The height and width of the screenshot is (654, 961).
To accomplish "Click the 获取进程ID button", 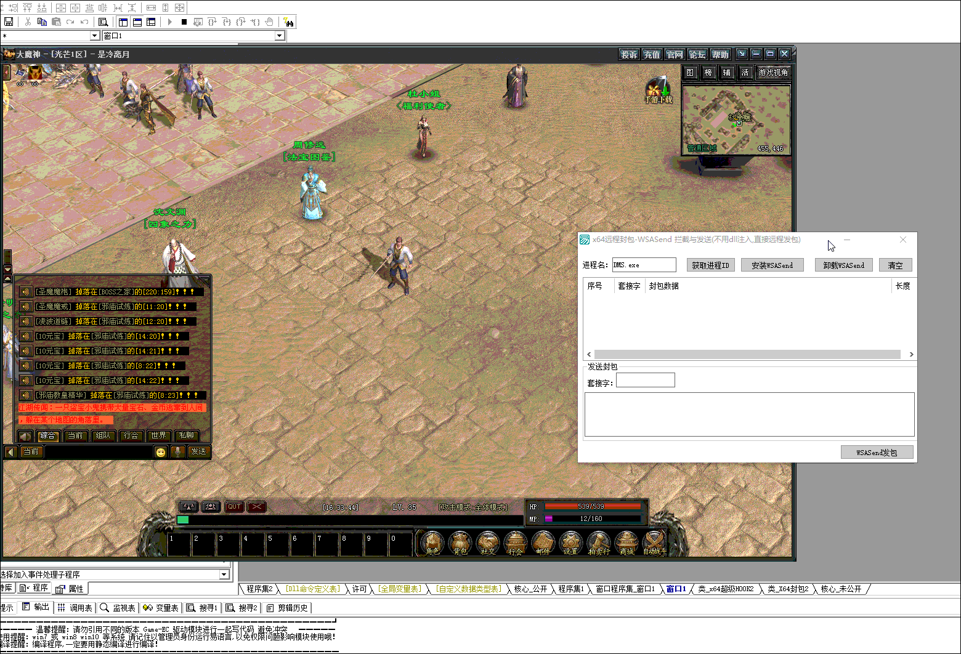I will click(x=710, y=265).
